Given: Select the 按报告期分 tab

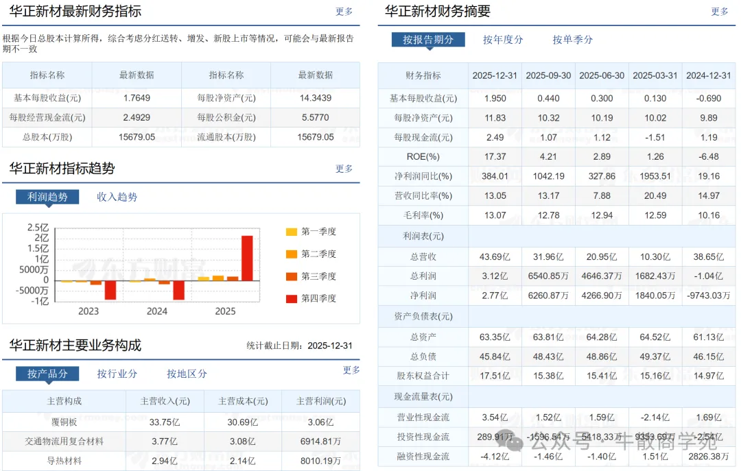Looking at the screenshot, I should pyautogui.click(x=428, y=40).
